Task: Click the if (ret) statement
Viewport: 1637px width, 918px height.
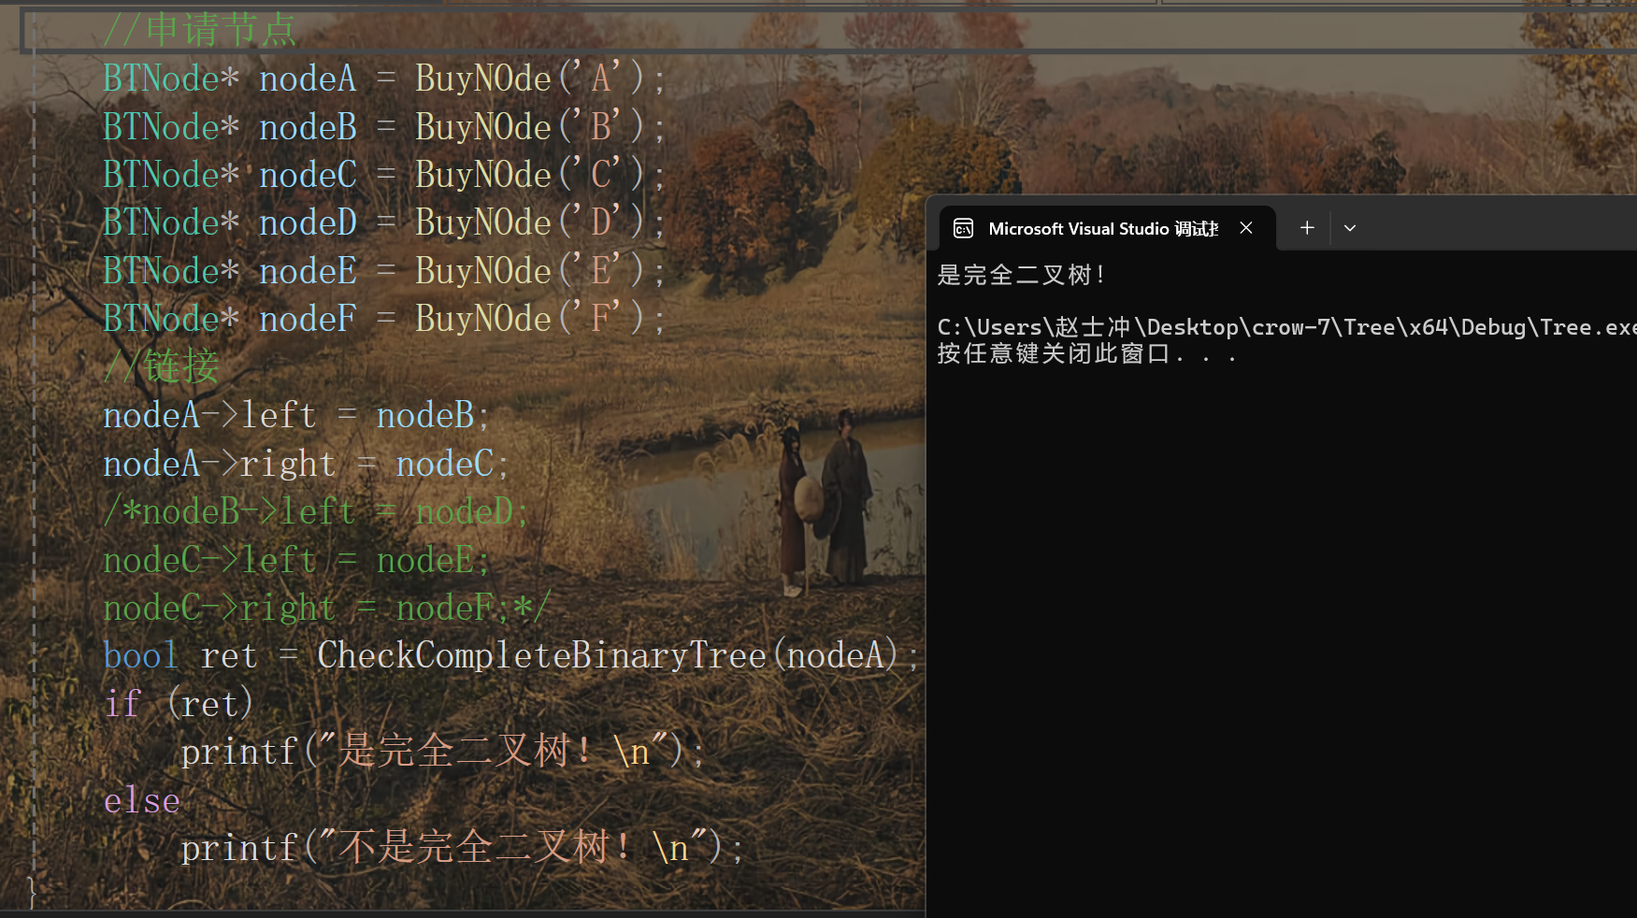Action: point(179,704)
